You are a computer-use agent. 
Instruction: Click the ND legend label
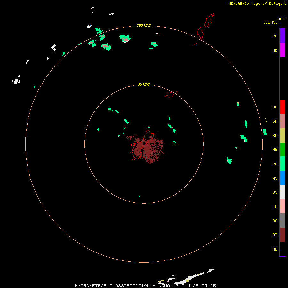point(275,249)
